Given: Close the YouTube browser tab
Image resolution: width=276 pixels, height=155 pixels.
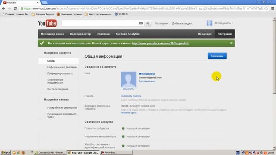Looking at the screenshot, I should [x=38, y=3].
